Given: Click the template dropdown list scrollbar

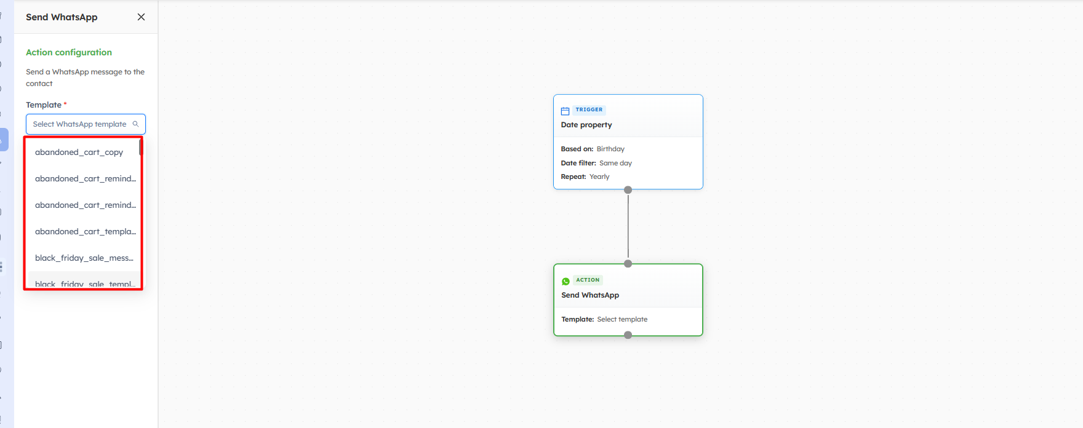Looking at the screenshot, I should 140,148.
